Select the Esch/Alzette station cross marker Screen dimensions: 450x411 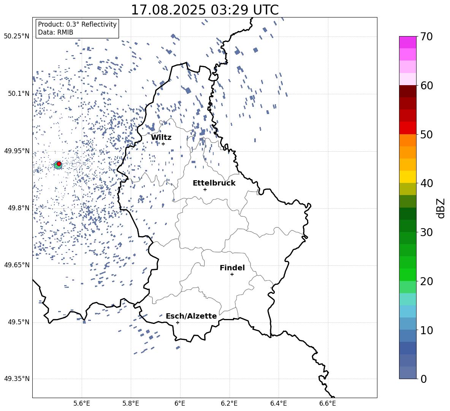[177, 322]
